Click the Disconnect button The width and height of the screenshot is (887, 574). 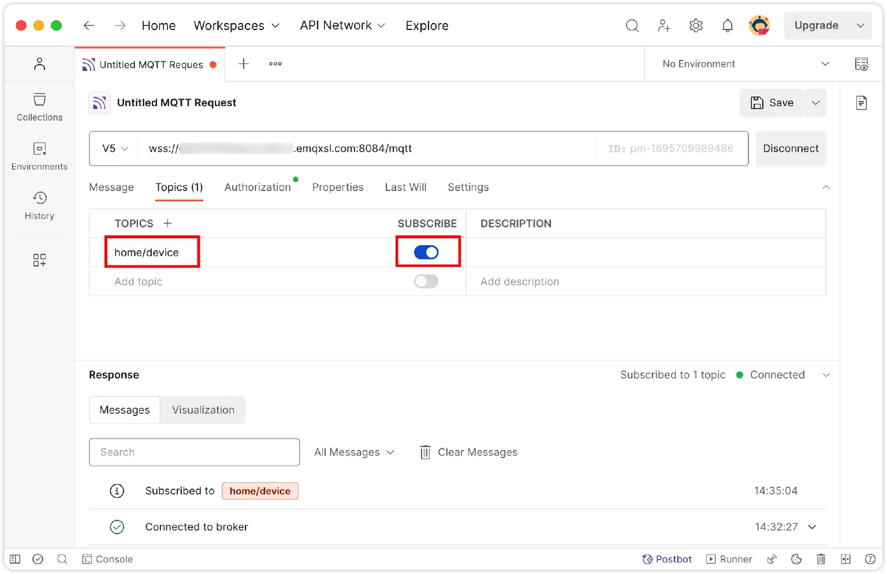coord(791,148)
